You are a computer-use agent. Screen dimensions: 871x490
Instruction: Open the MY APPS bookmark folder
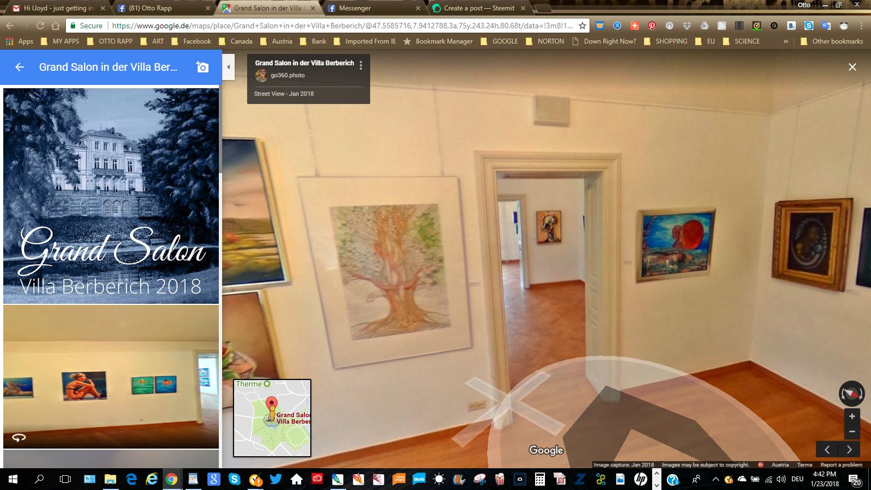click(60, 41)
